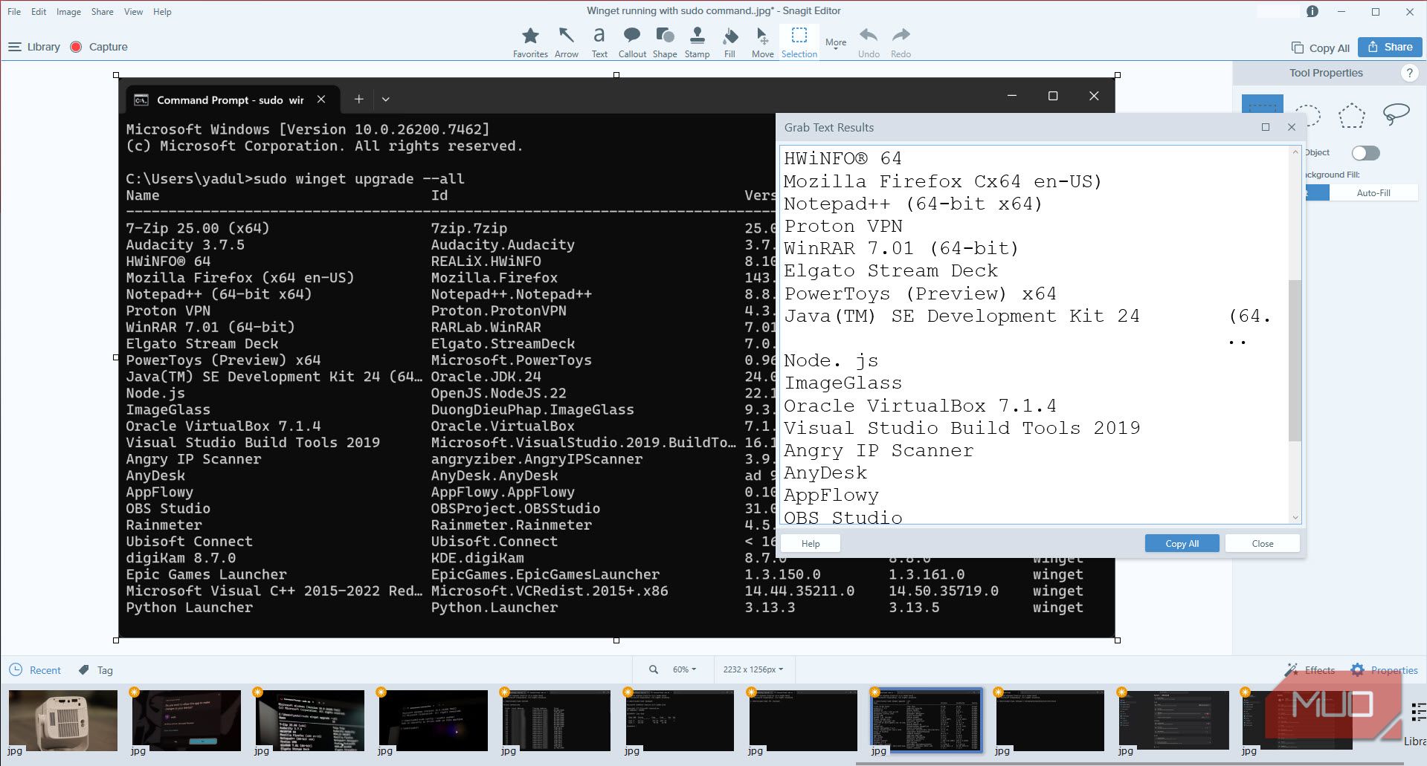Select the Move tool

(762, 42)
